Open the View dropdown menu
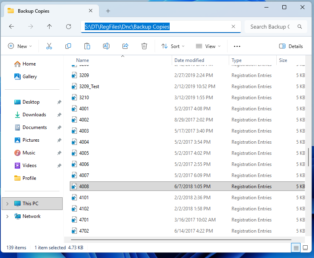Viewport: 314px width, 258px height. 208,46
